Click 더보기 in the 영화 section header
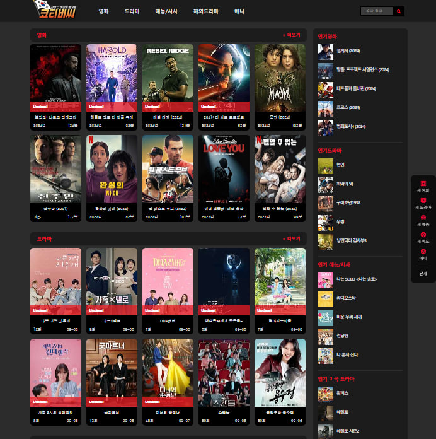The image size is (436, 439). pos(292,35)
